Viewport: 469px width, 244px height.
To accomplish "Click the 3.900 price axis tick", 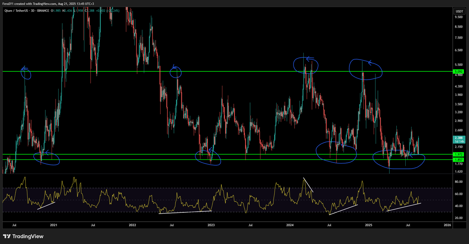I will 458,95.
